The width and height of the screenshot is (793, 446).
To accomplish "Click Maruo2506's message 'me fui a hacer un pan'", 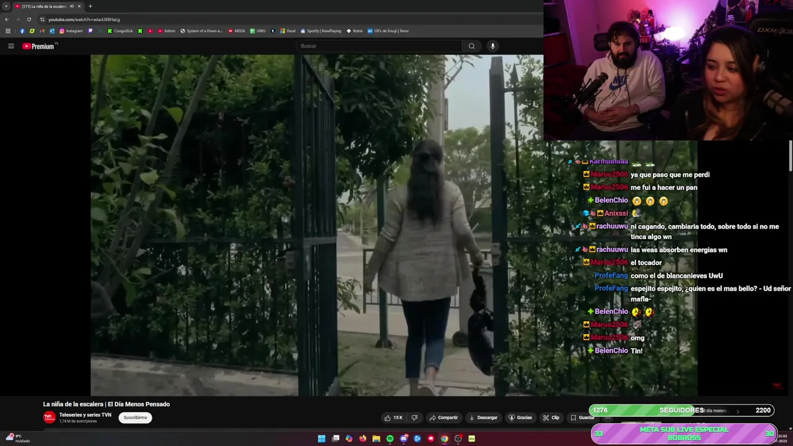I will tap(664, 187).
